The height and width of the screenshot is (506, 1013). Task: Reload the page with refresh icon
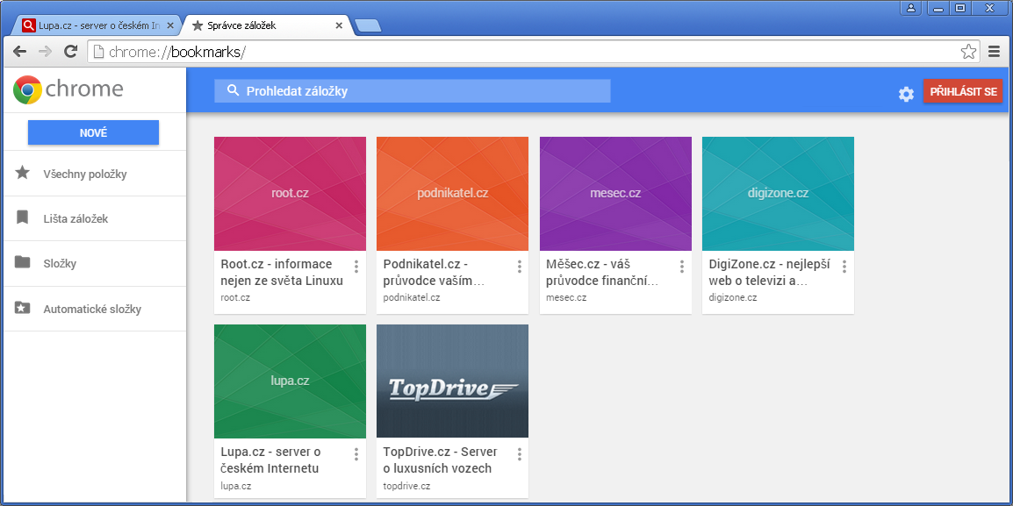tap(71, 52)
